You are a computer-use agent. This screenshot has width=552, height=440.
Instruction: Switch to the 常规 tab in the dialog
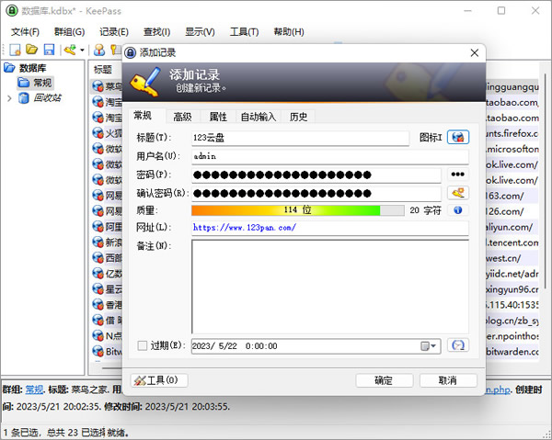click(x=143, y=115)
